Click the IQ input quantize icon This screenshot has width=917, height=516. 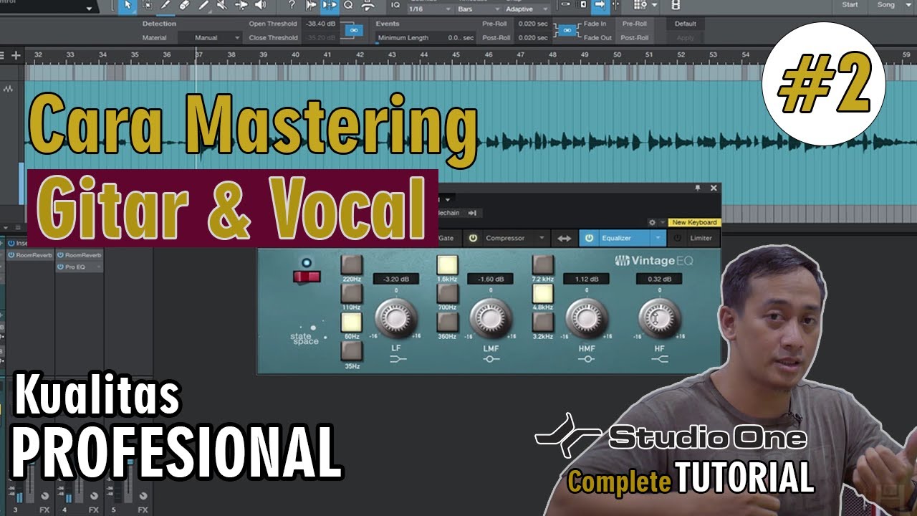(395, 6)
